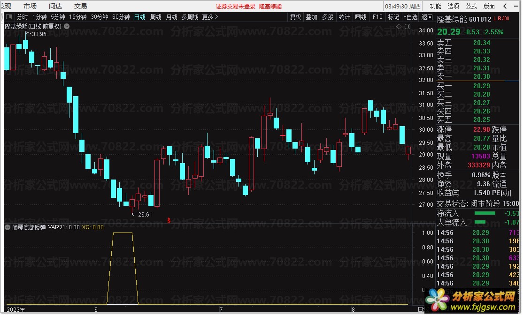Click the 多股 multi-stock button

click(328, 17)
